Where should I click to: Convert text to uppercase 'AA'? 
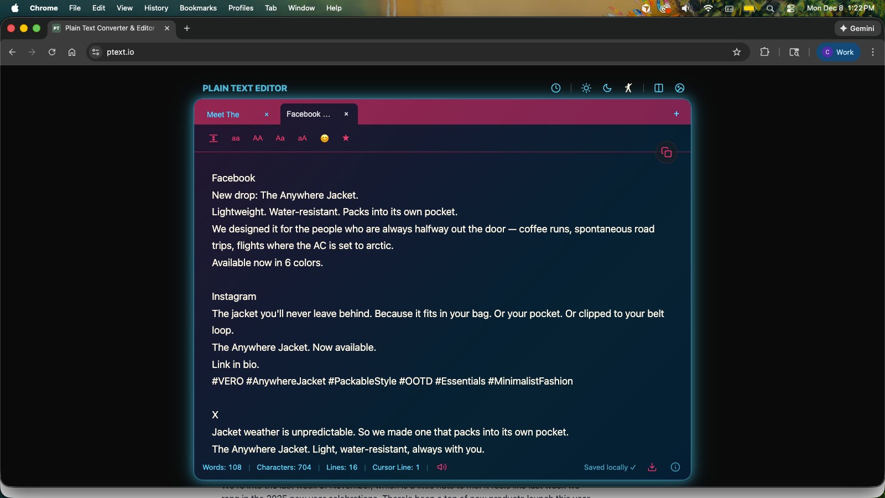tap(258, 138)
